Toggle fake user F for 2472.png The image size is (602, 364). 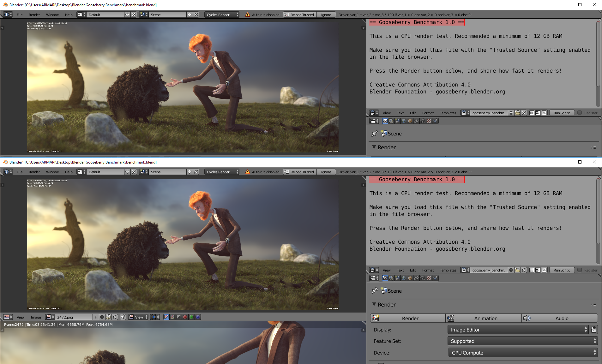tap(96, 317)
